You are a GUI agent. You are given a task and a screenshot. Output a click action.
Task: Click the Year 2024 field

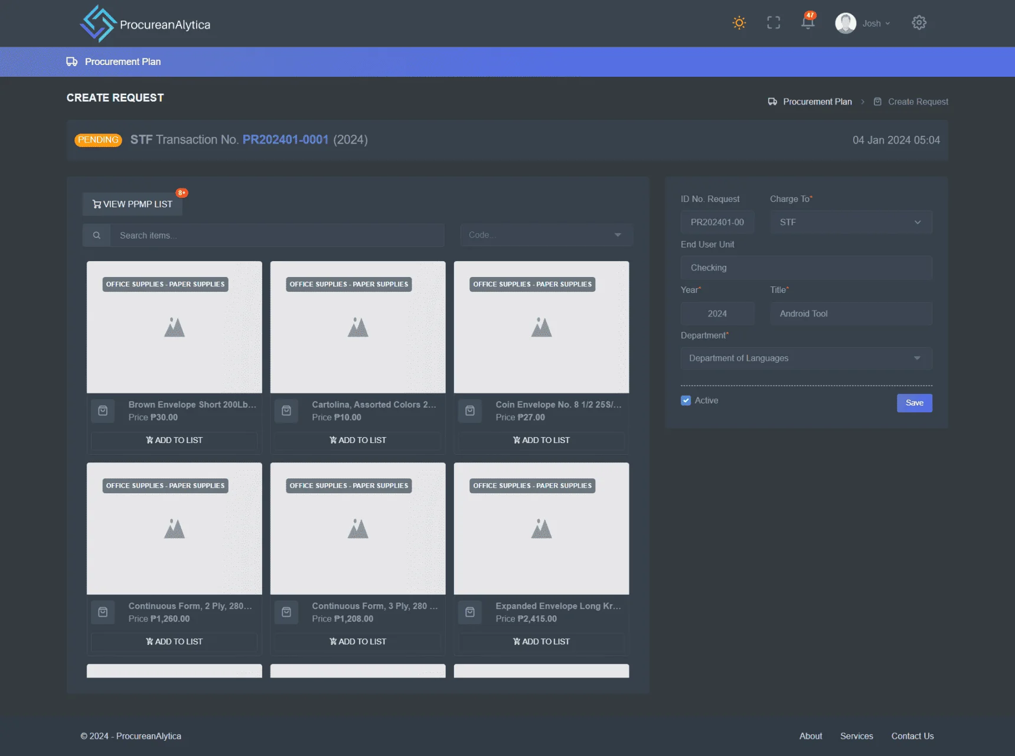(x=717, y=314)
